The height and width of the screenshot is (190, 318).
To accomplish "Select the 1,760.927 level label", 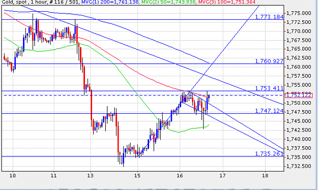I will pyautogui.click(x=269, y=61).
